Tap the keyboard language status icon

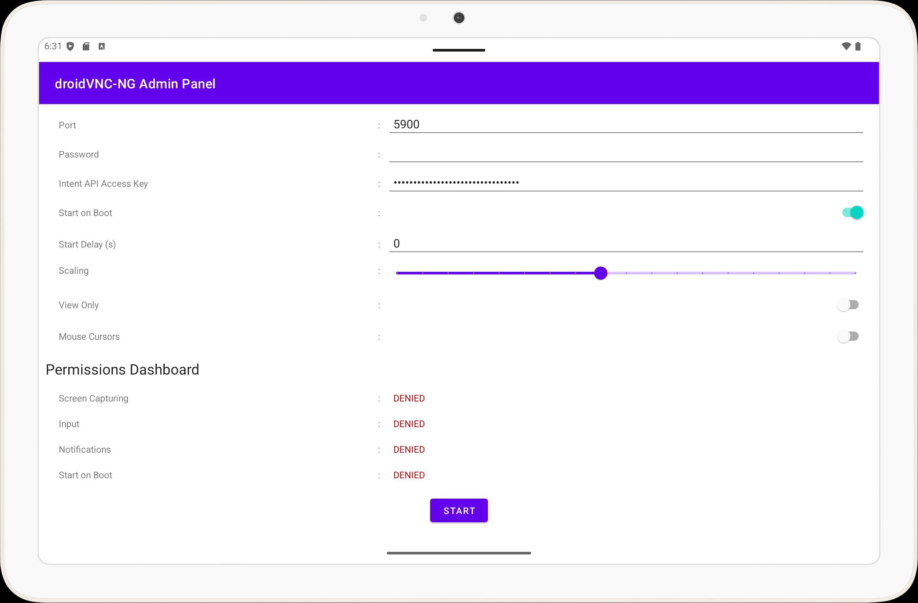pos(102,46)
